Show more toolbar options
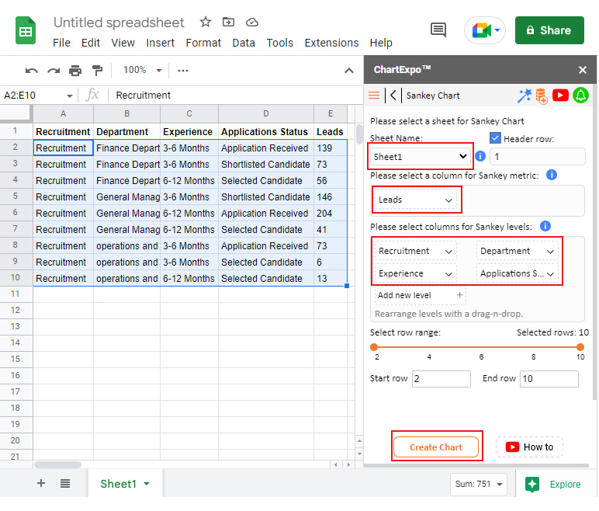The height and width of the screenshot is (511, 599). pyautogui.click(x=183, y=71)
